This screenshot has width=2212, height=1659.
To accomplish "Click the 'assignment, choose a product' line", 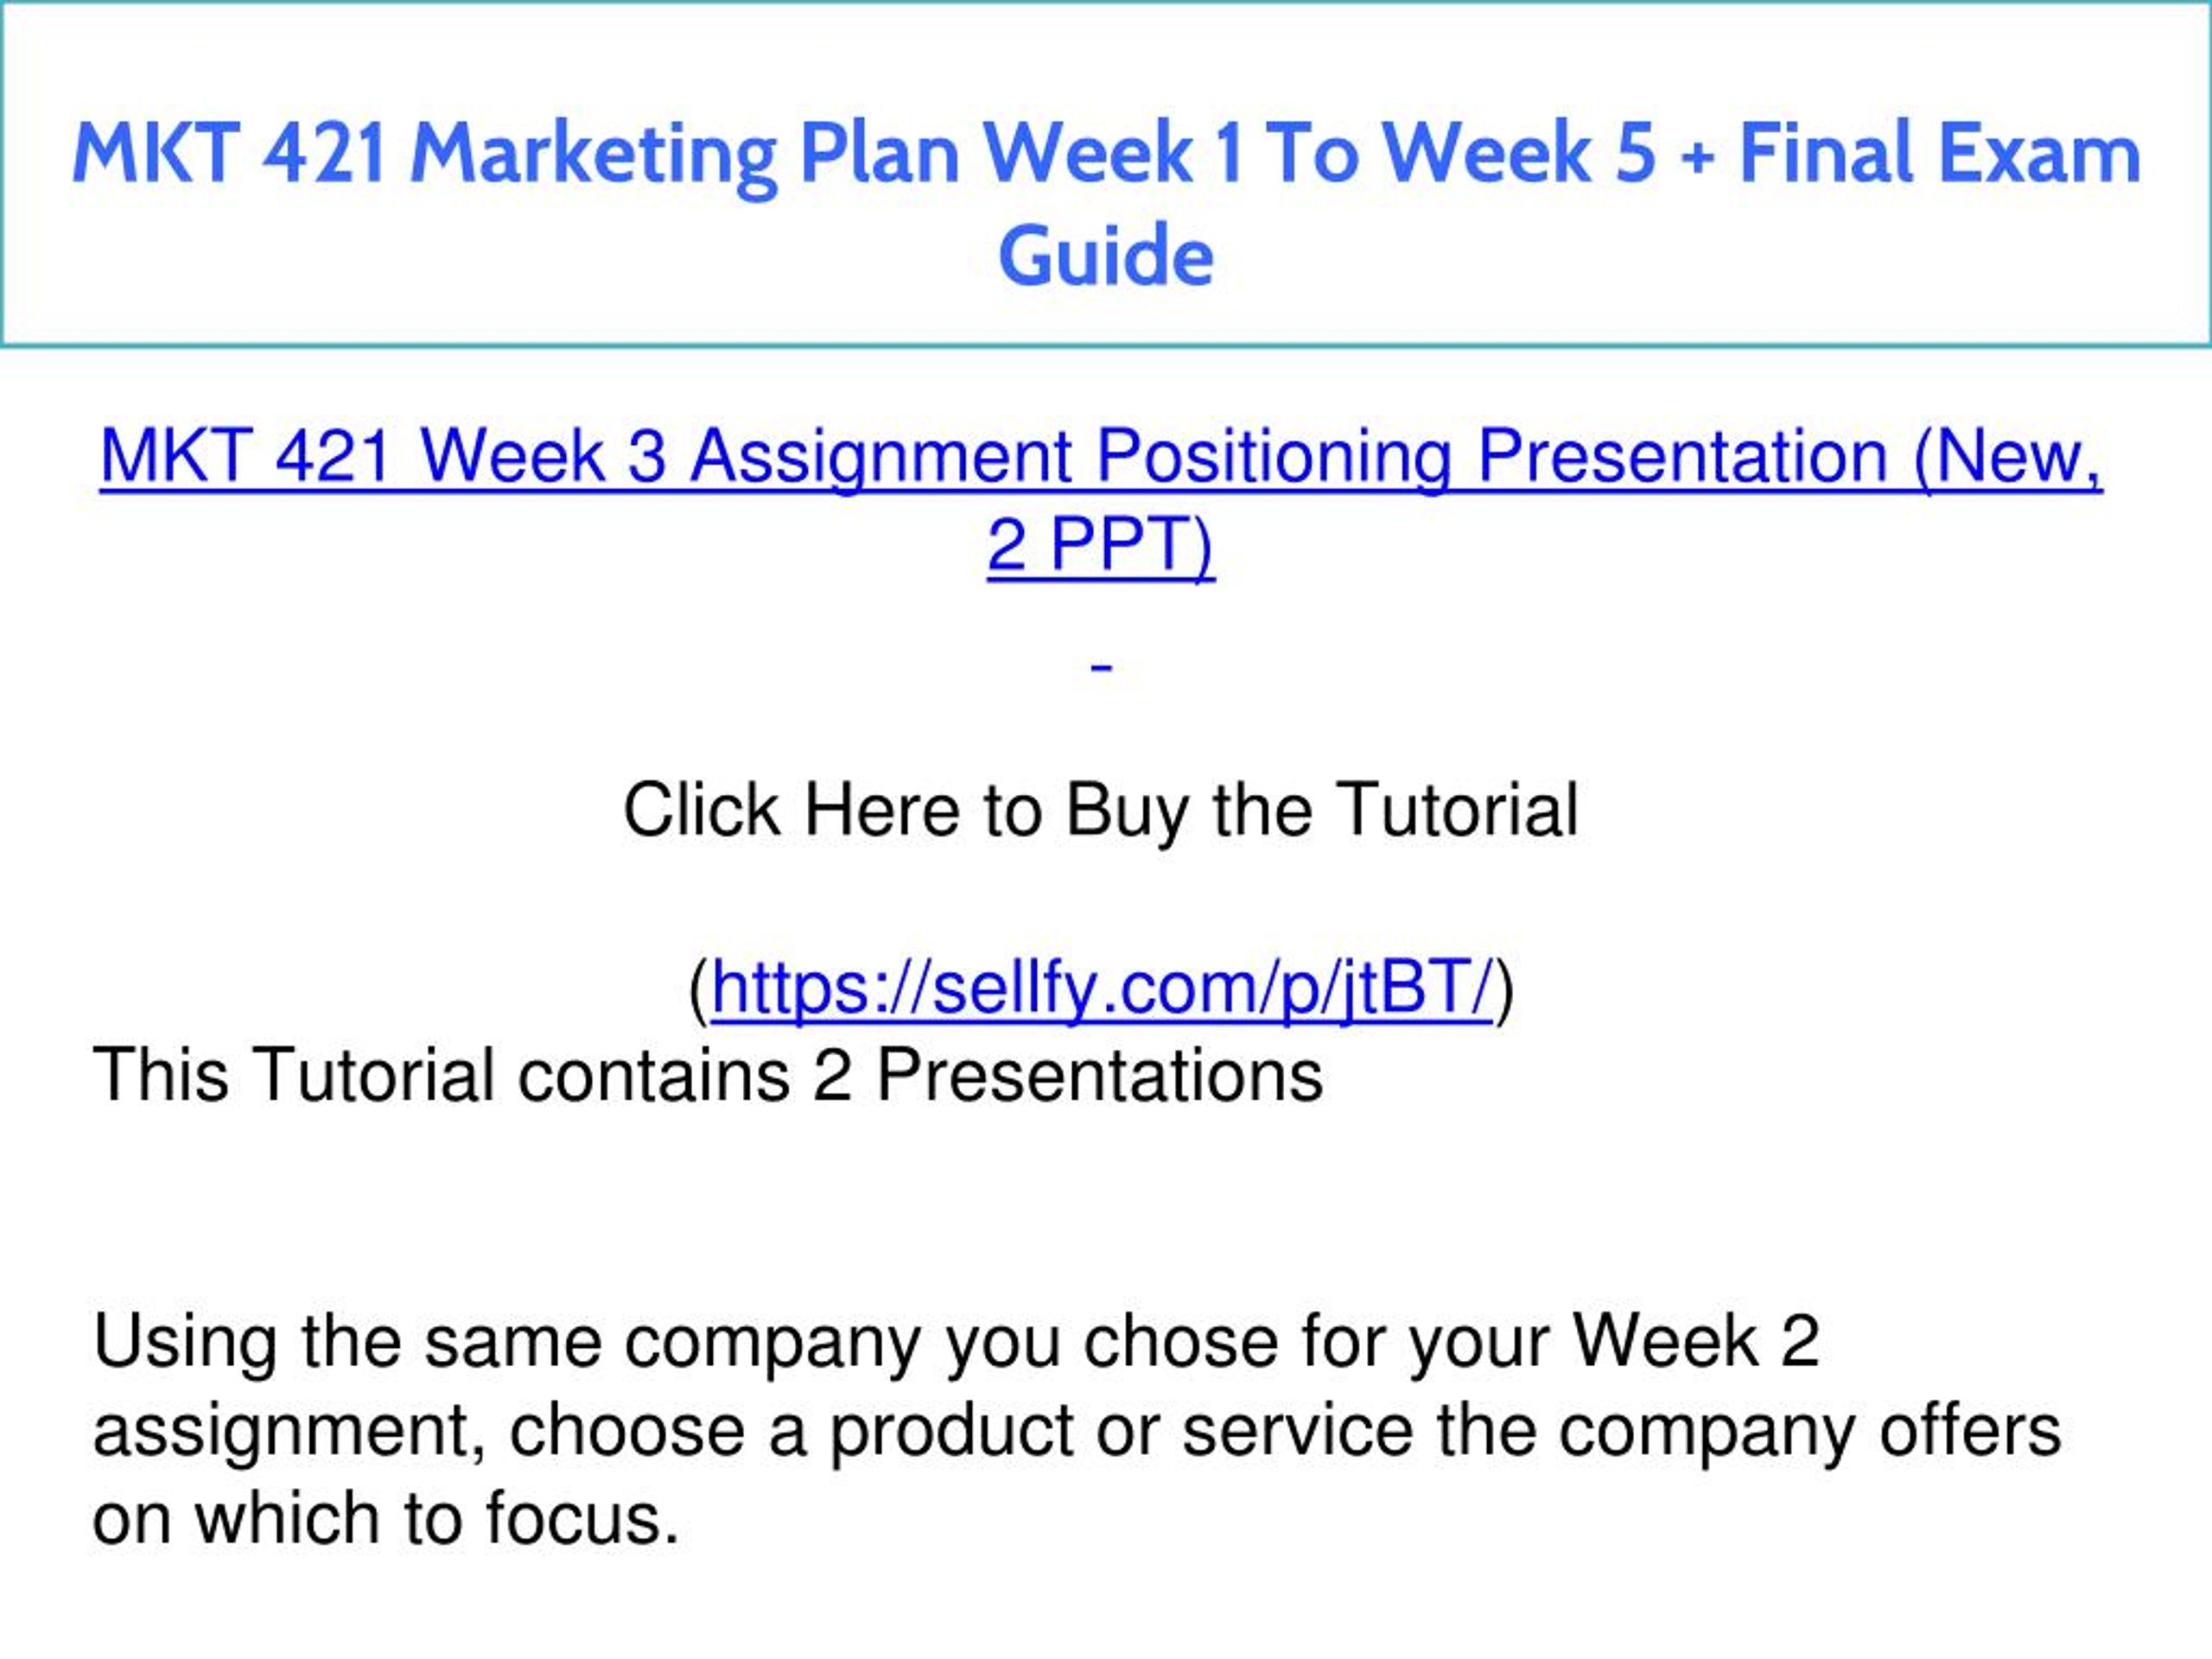I will click(1077, 1432).
